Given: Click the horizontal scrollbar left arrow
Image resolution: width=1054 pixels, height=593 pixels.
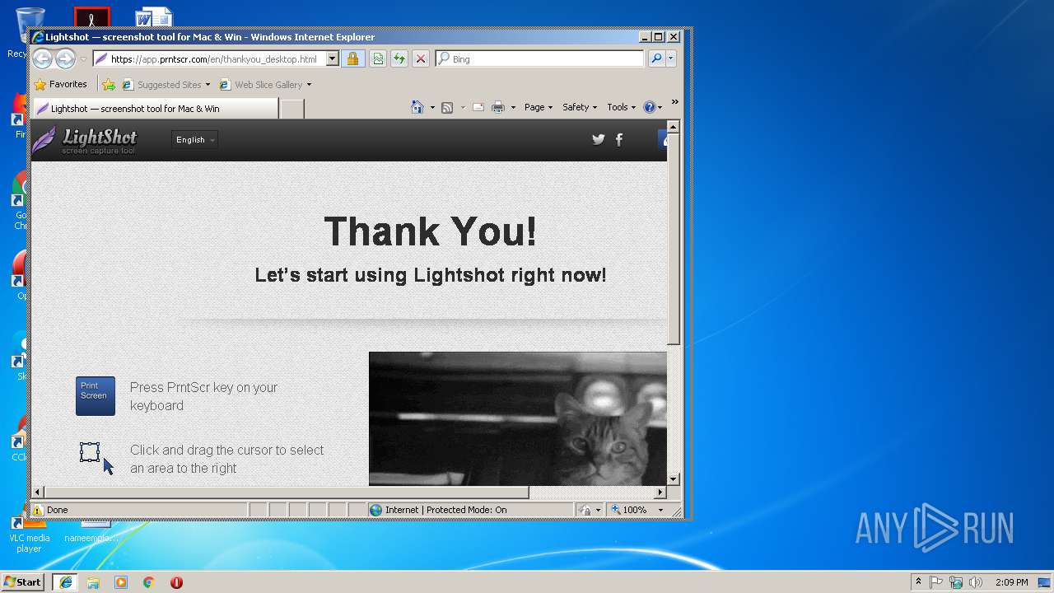Looking at the screenshot, I should click(x=38, y=493).
